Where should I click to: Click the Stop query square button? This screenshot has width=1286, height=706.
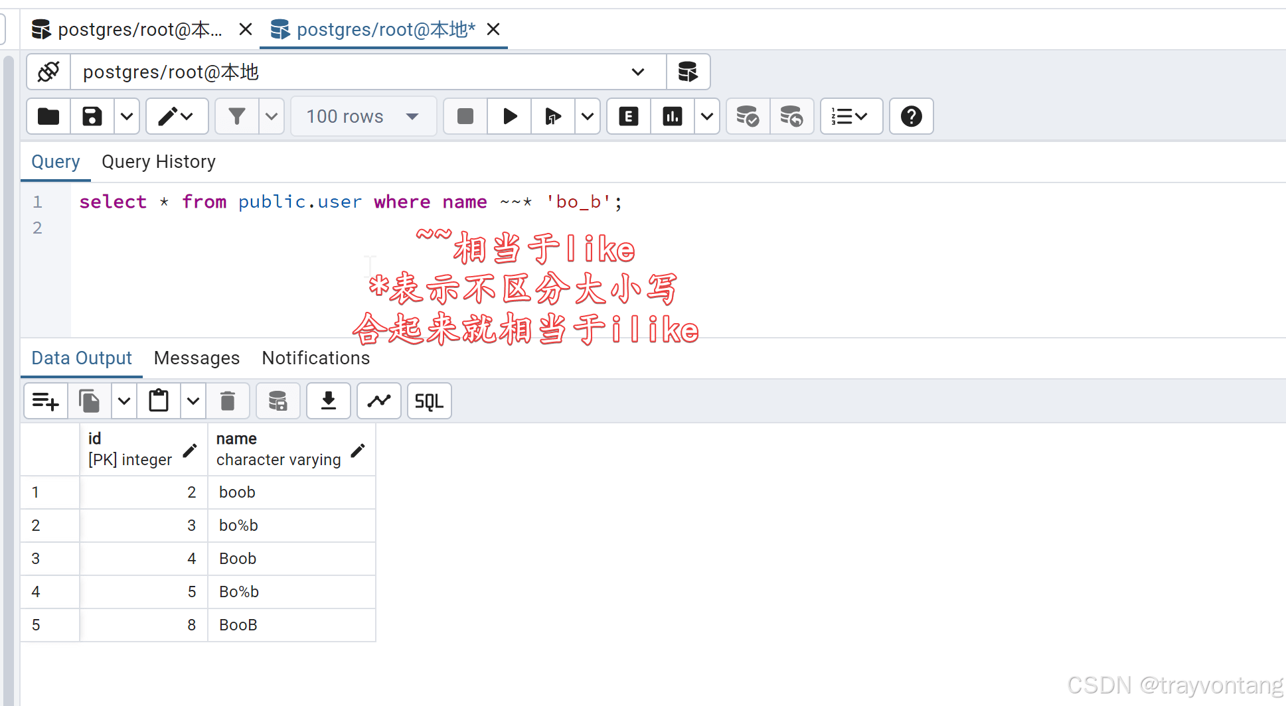(x=465, y=117)
